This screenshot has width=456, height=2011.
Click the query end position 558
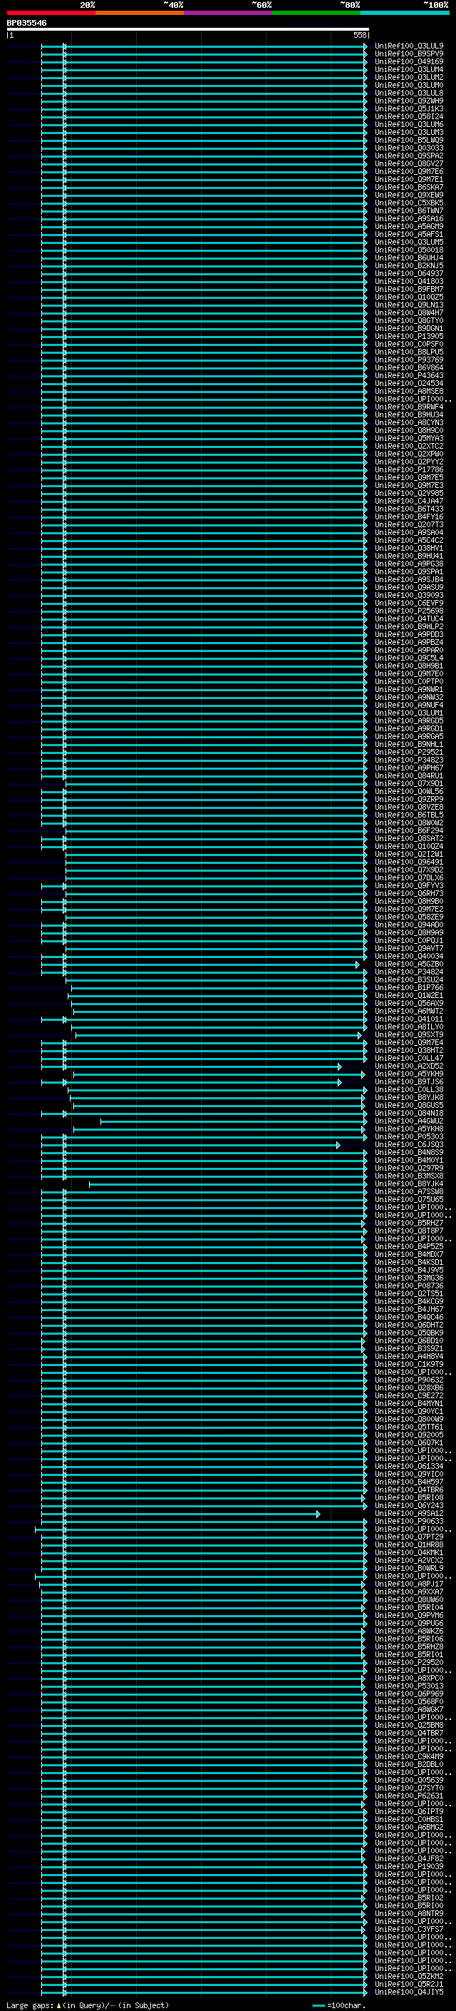point(360,35)
